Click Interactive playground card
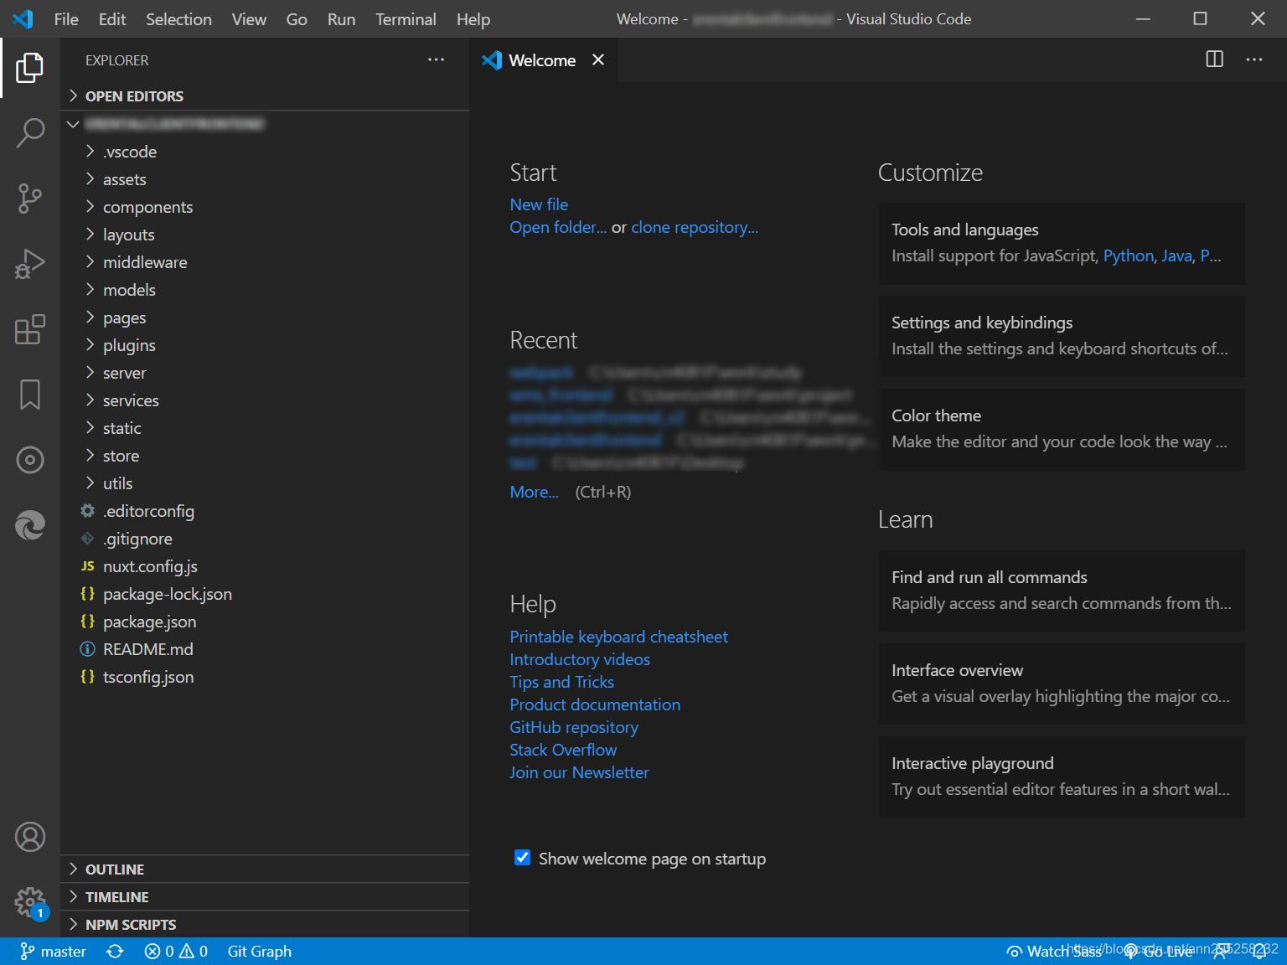This screenshot has width=1287, height=965. click(1062, 777)
